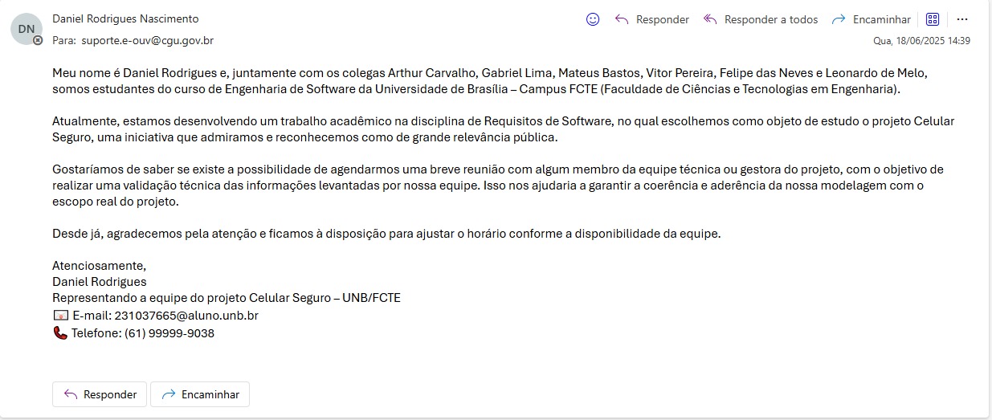
Task: Open sender name Daniel Rodrigues Nascimento contact card
Action: (125, 18)
